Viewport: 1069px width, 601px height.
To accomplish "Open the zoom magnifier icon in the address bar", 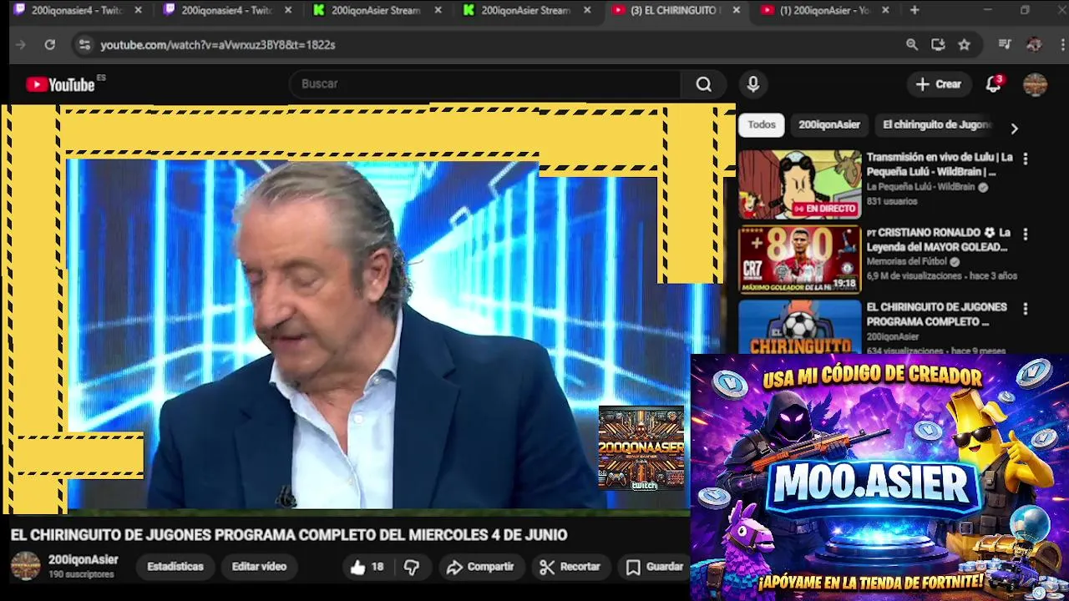I will click(x=912, y=45).
